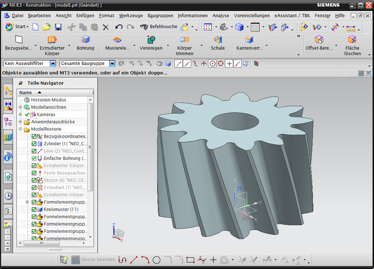Click the Vereinigen (unite) tool

[x=151, y=40]
